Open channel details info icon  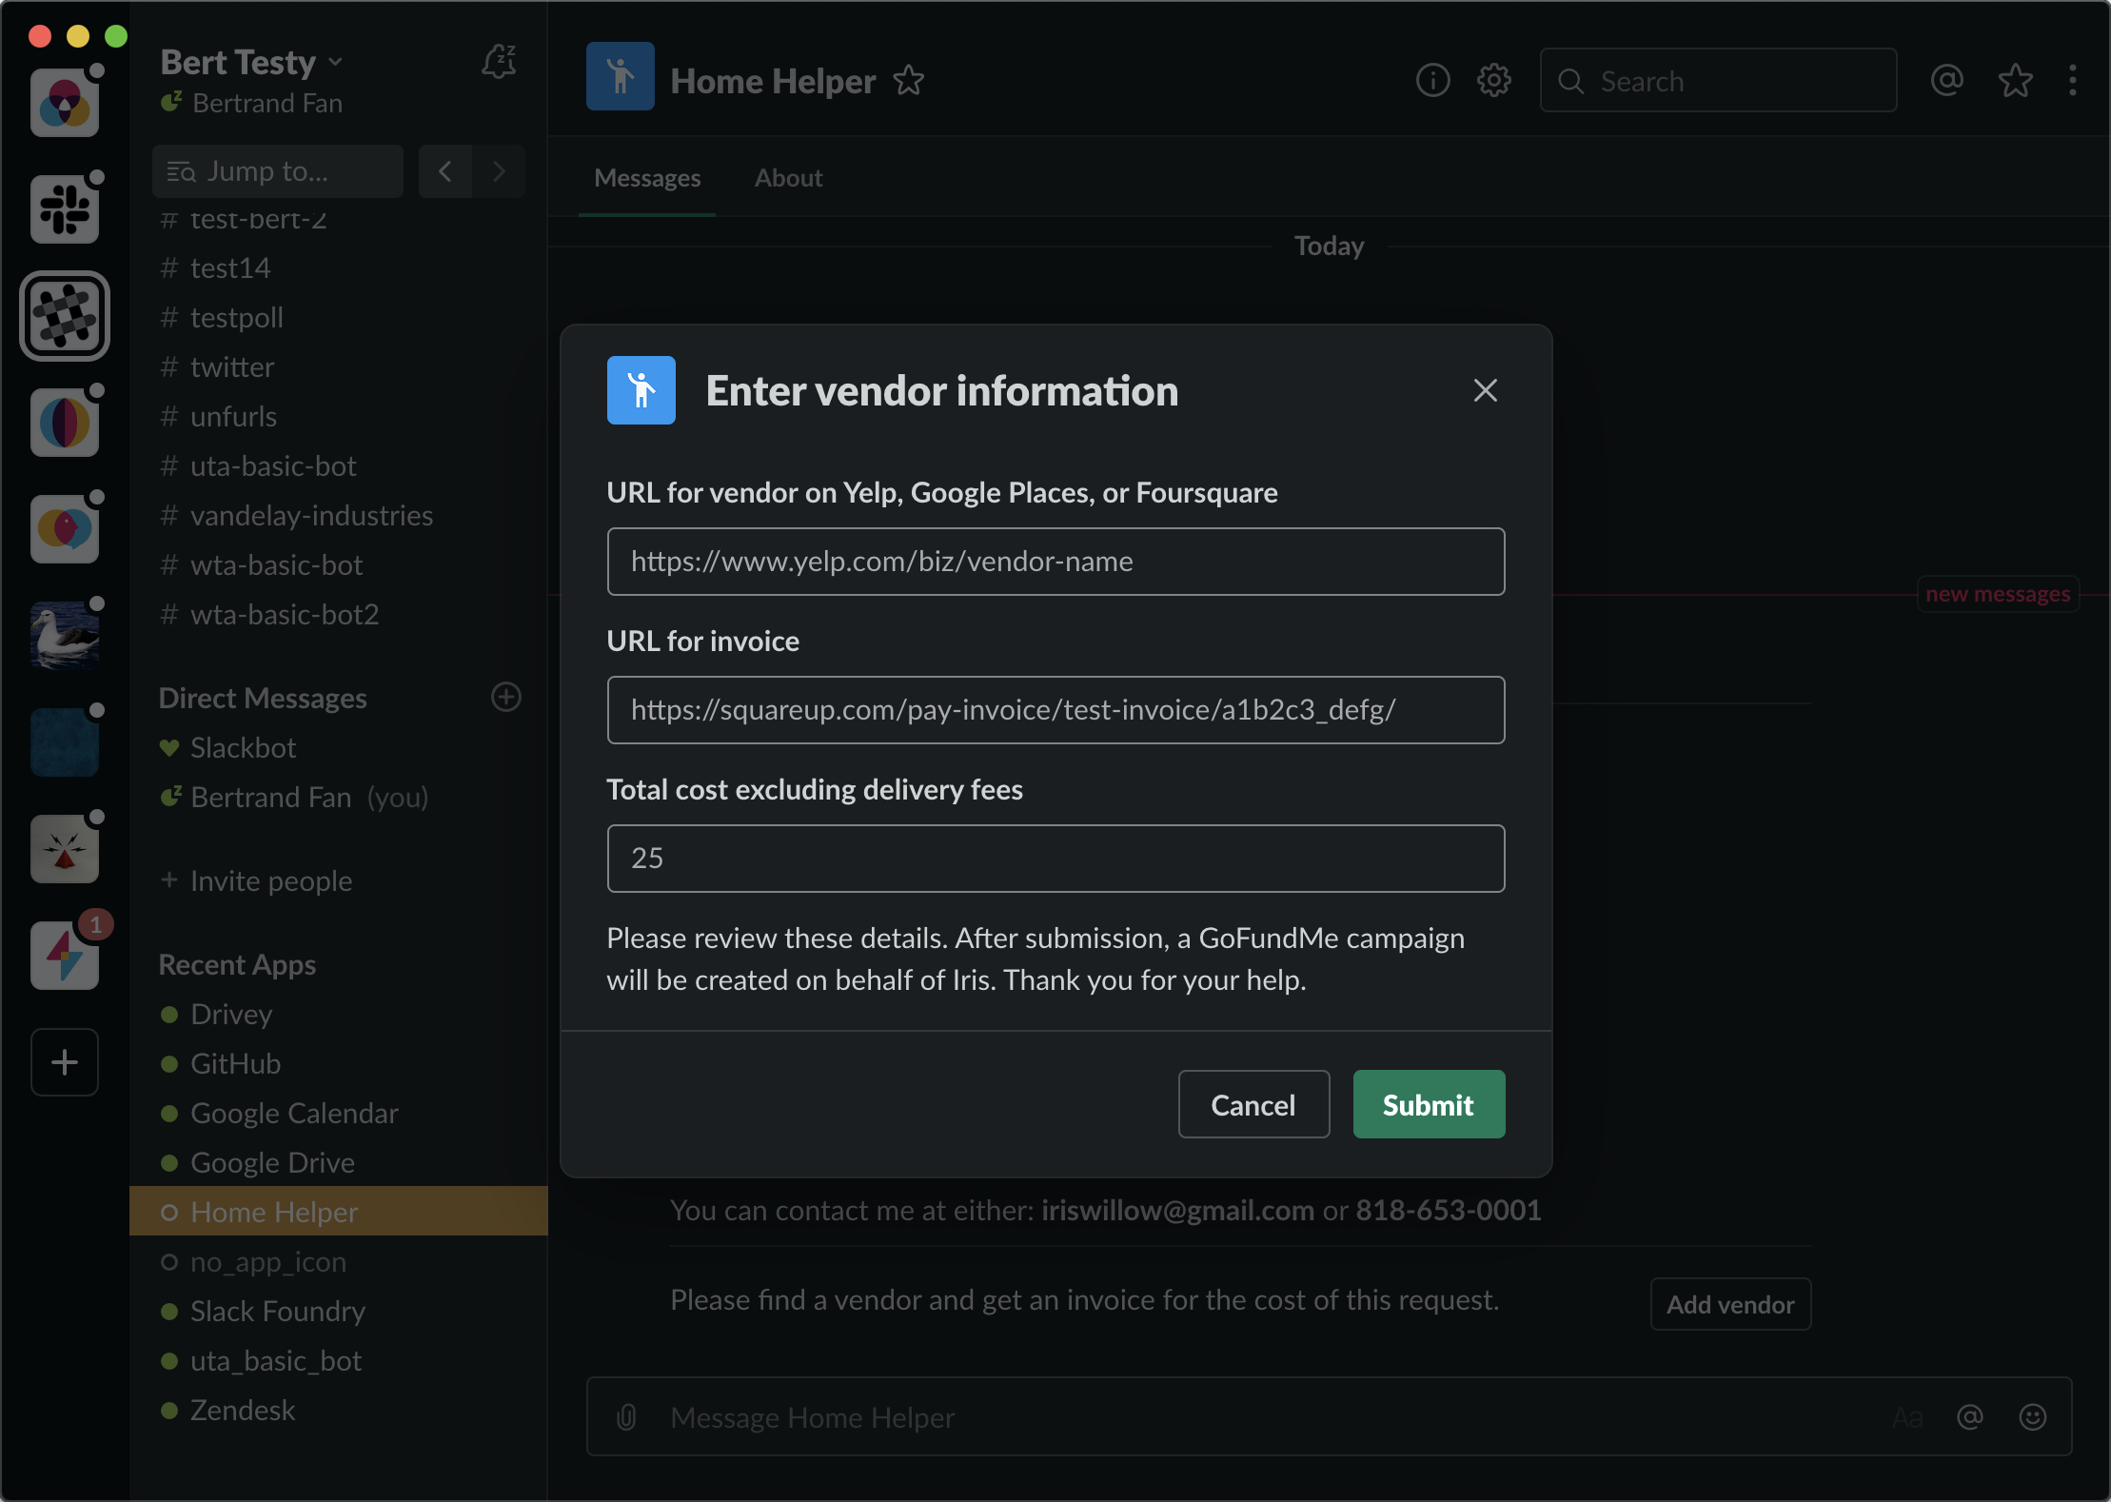coord(1432,81)
